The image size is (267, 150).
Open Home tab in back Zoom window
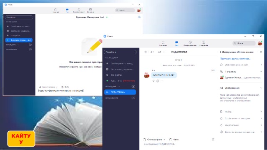(x=55, y=10)
